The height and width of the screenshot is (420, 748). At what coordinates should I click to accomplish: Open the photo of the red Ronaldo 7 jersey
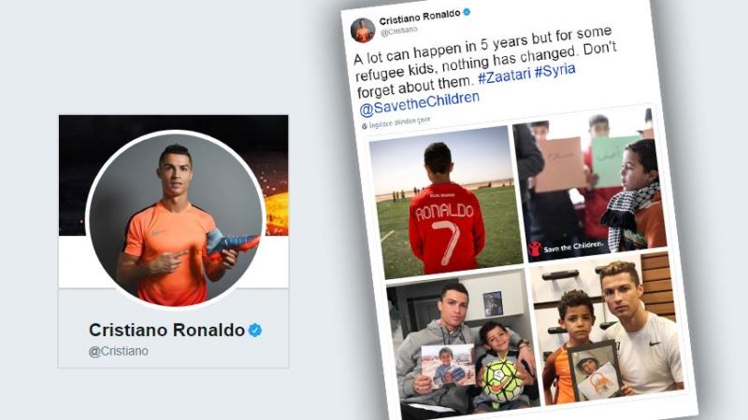(446, 202)
